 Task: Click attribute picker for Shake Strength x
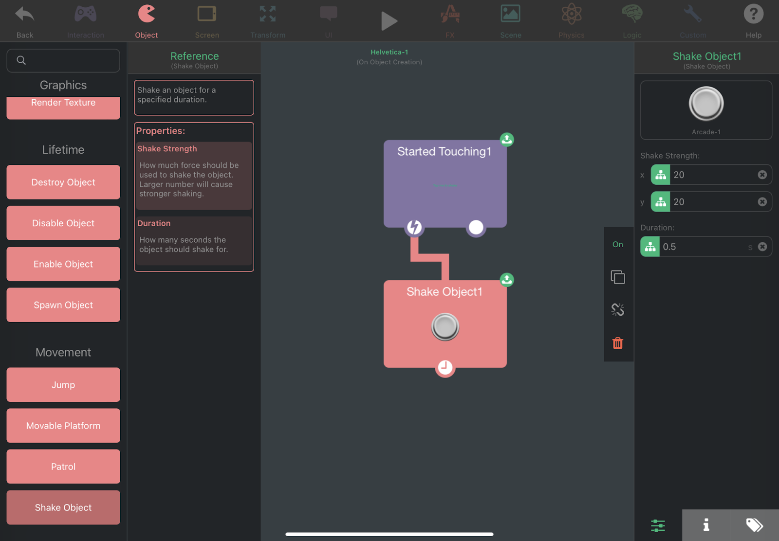[x=661, y=175]
